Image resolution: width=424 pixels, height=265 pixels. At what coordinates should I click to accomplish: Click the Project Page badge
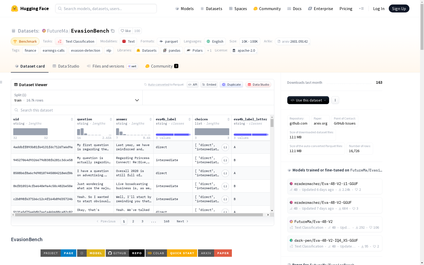(x=58, y=253)
